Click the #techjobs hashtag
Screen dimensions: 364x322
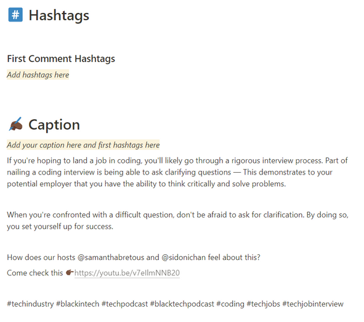(x=263, y=304)
